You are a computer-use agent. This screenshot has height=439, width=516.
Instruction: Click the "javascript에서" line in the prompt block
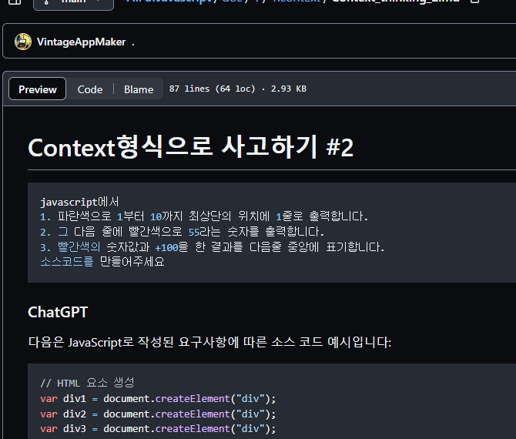pyautogui.click(x=79, y=202)
